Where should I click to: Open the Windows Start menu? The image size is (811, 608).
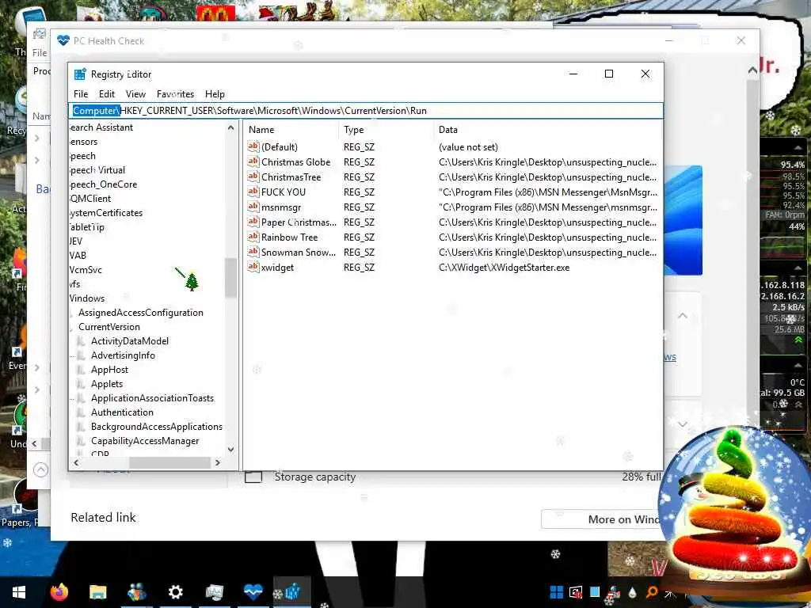(x=19, y=592)
